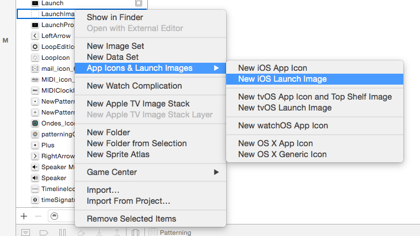Click the TimelineIcon asset icon
The height and width of the screenshot is (236, 420).
click(x=35, y=189)
